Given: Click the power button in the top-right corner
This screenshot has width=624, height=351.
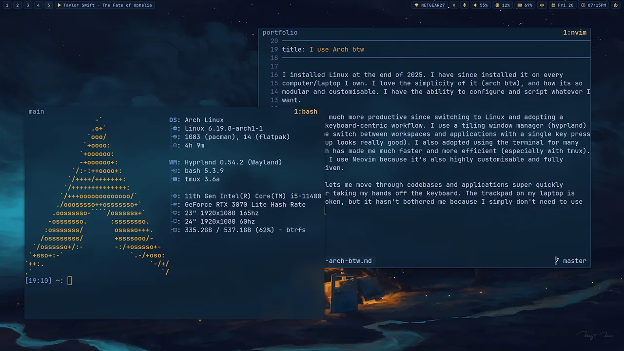Looking at the screenshot, I should [616, 5].
